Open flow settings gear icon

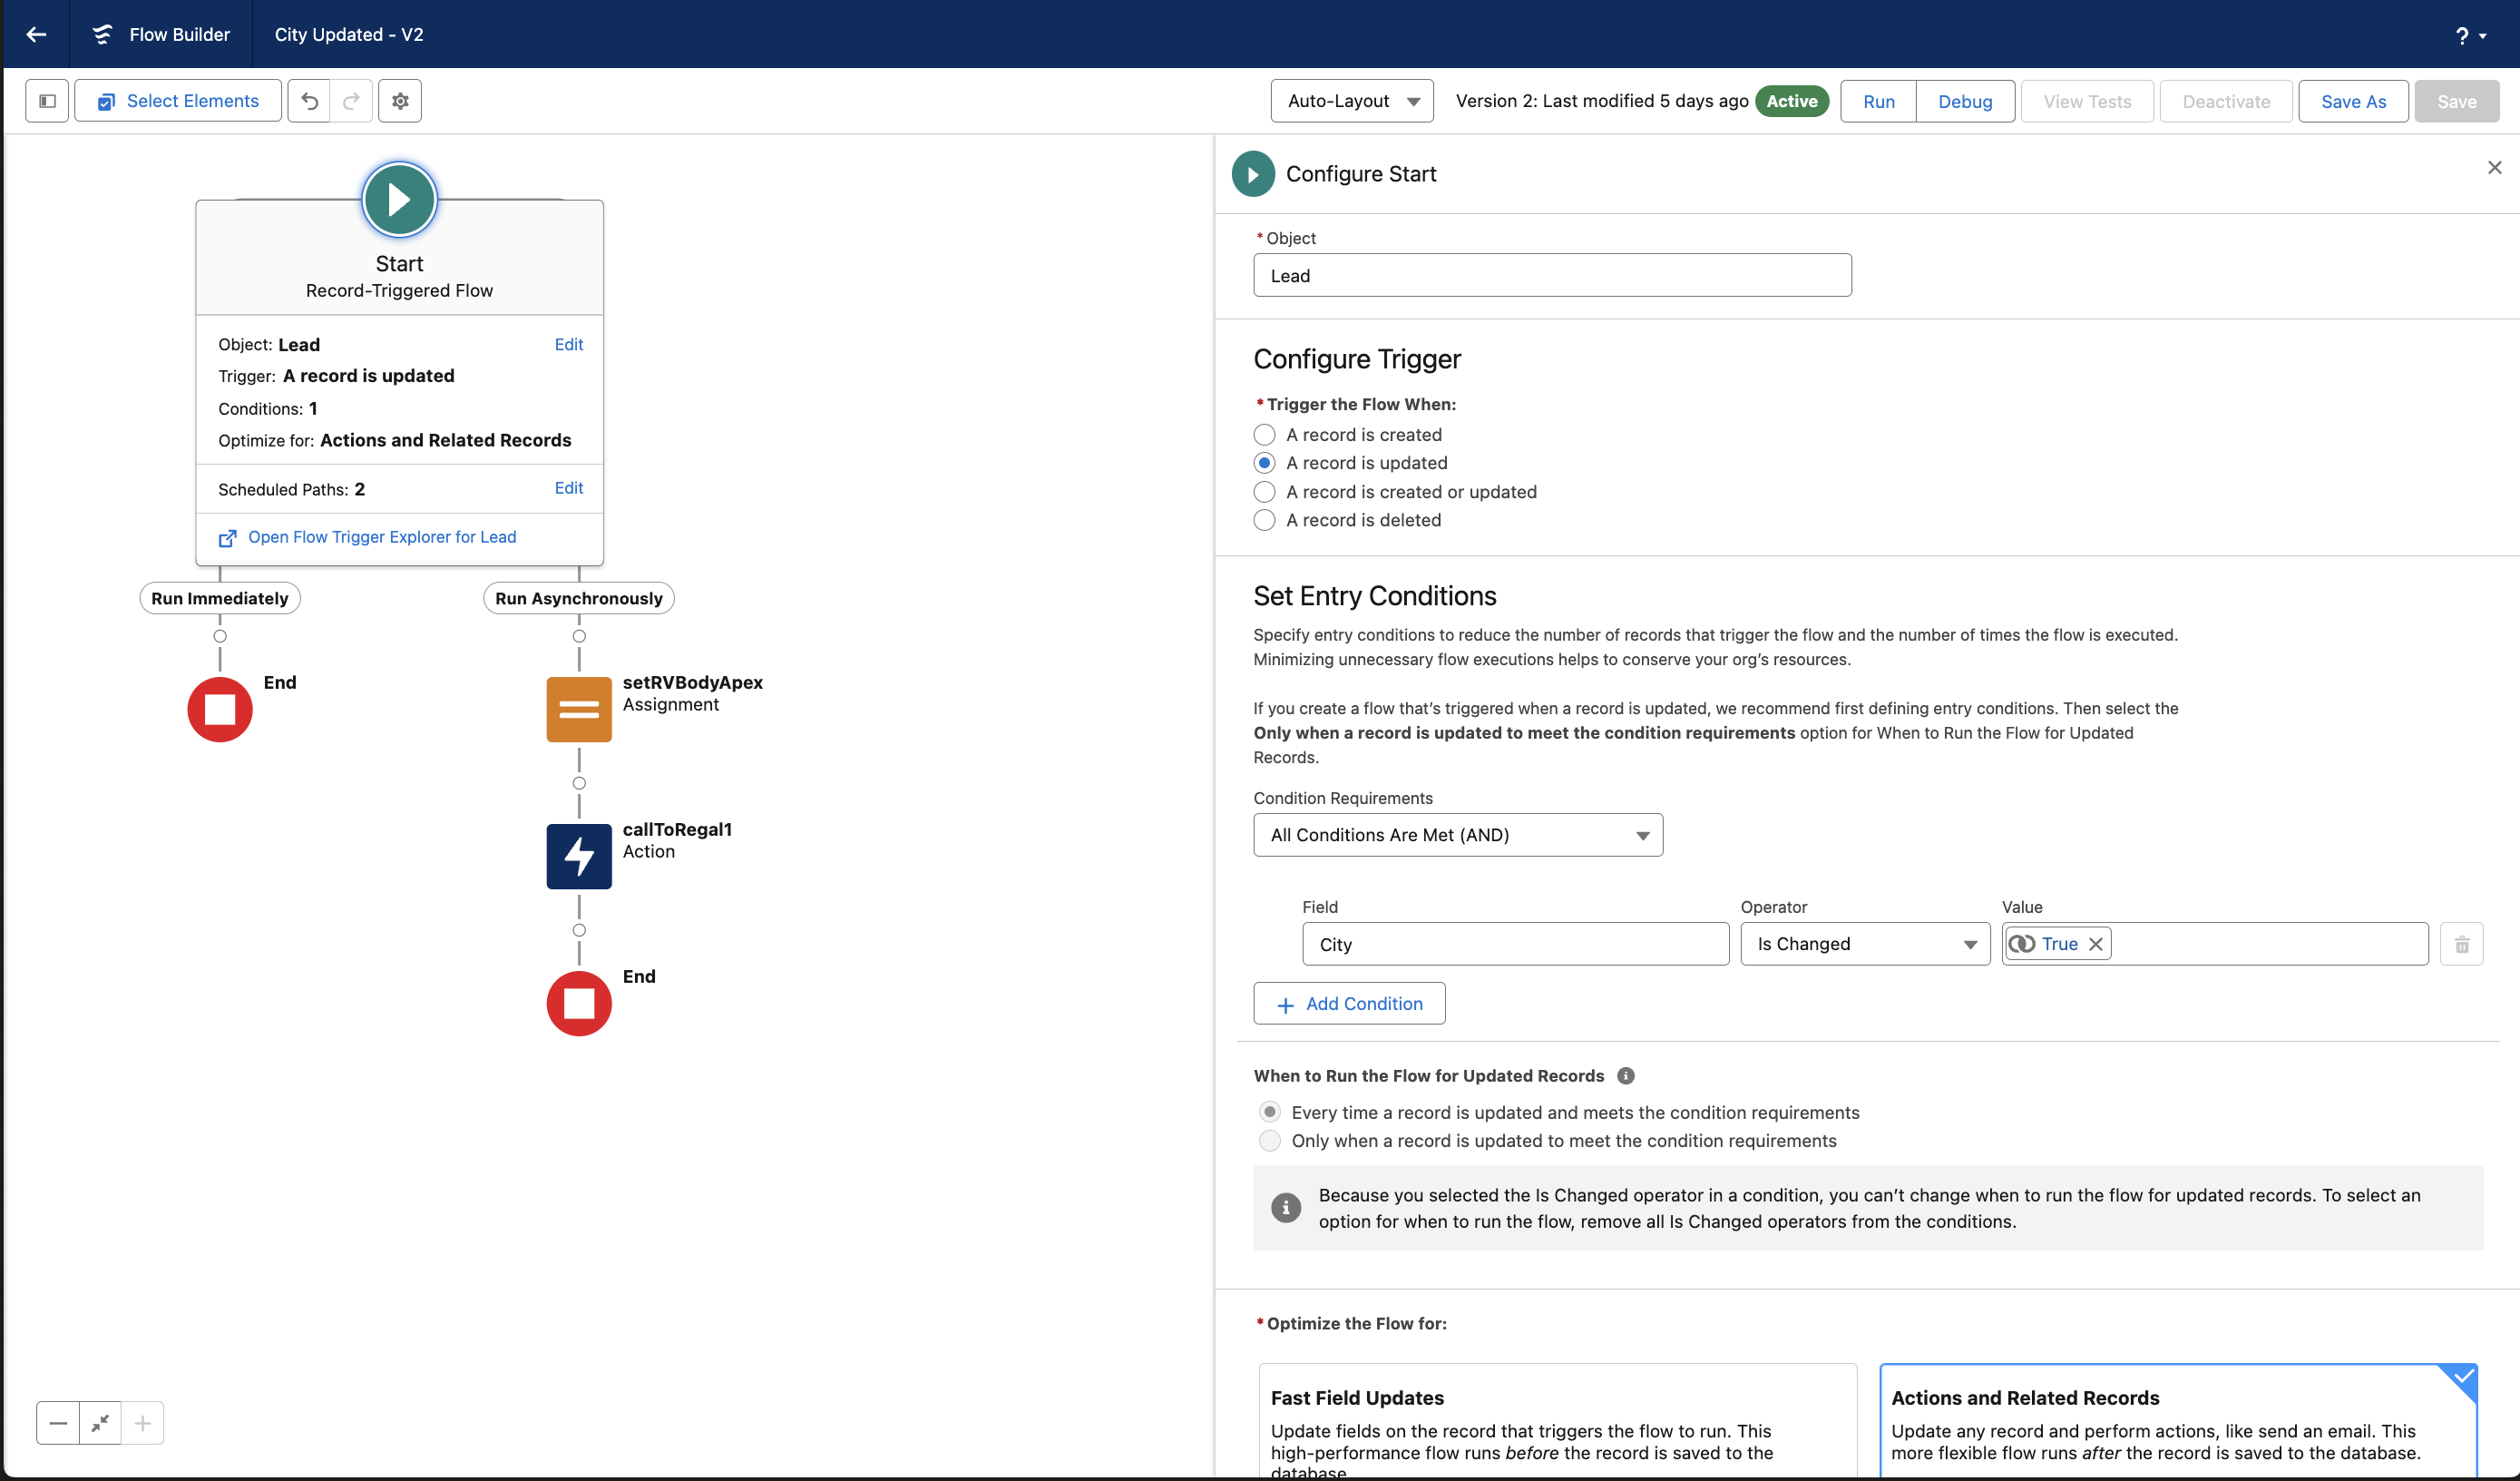(x=400, y=101)
